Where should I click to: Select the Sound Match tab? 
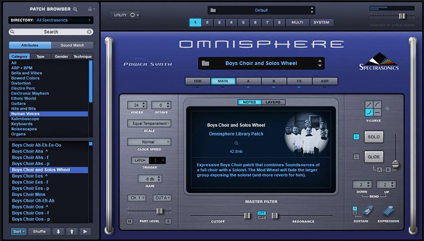point(72,45)
